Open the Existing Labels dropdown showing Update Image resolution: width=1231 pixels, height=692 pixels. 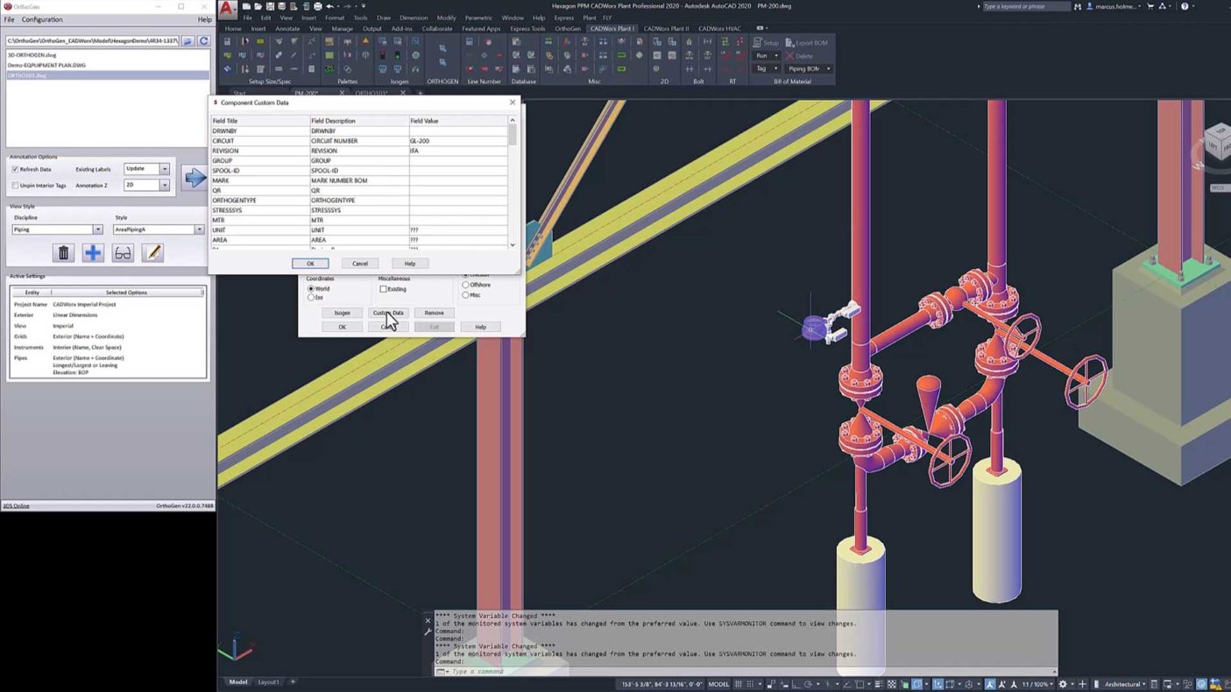pos(146,169)
